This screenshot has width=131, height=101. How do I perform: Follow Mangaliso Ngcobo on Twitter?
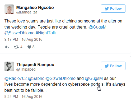(113, 8)
